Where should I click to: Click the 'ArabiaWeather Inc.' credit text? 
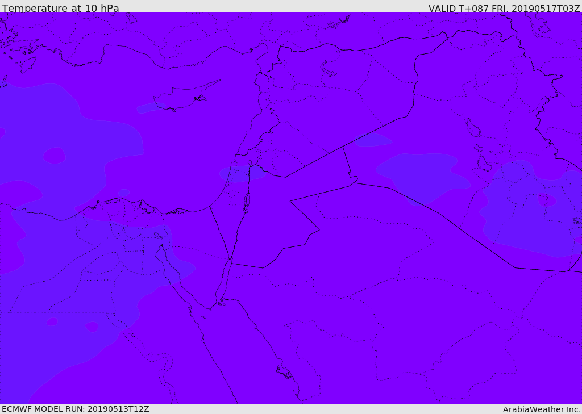click(541, 409)
